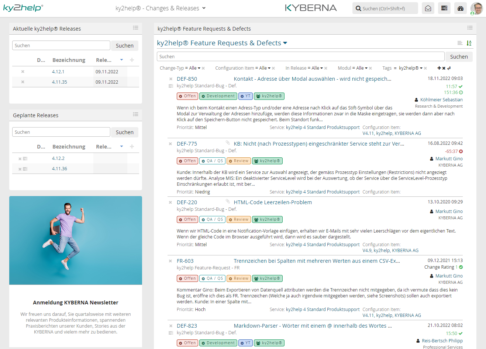Open Aktuelle ky2help Releases panel menu icon
The height and width of the screenshot is (349, 486).
click(136, 28)
